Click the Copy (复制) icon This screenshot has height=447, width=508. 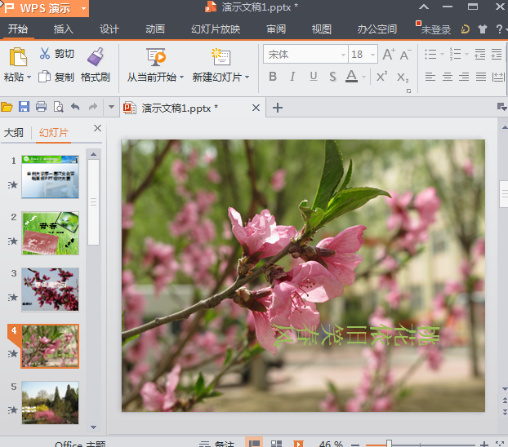tap(45, 77)
